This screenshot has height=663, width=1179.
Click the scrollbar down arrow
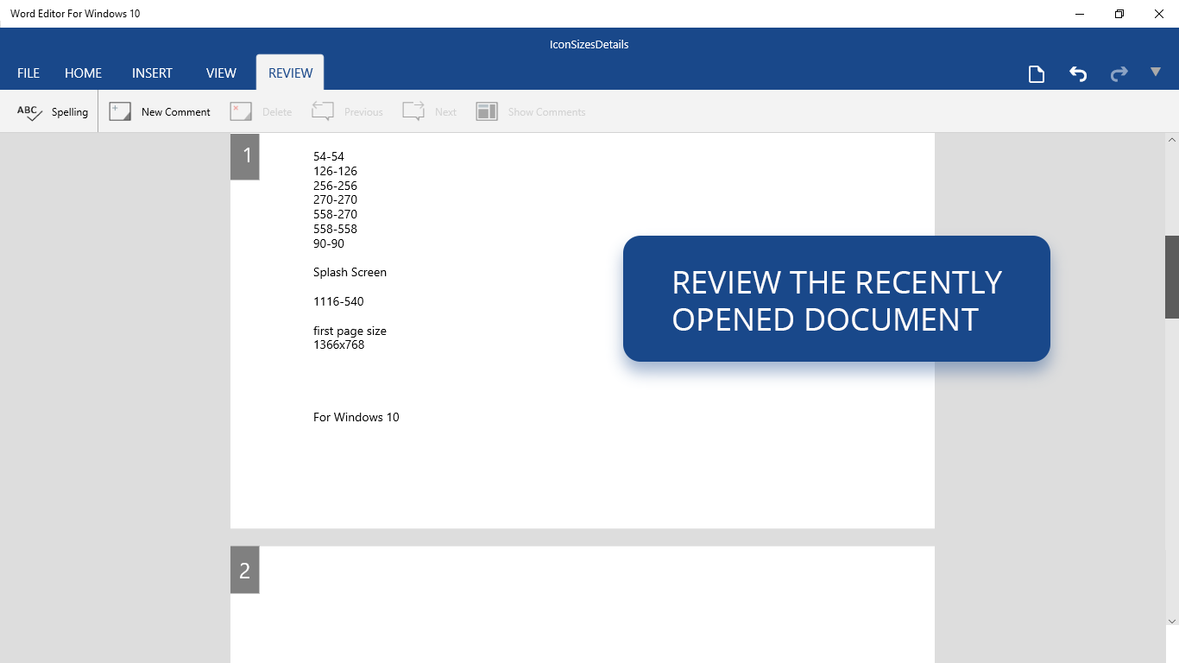(x=1172, y=621)
